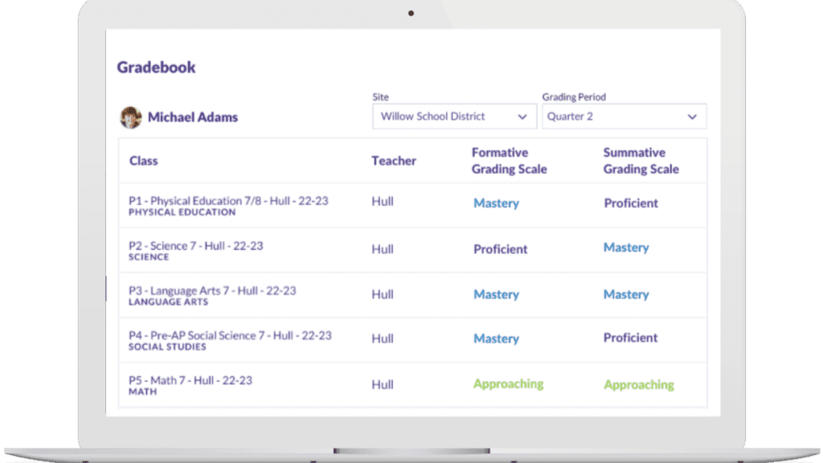
Task: Open P5 - Math 7 class link
Action: [190, 380]
